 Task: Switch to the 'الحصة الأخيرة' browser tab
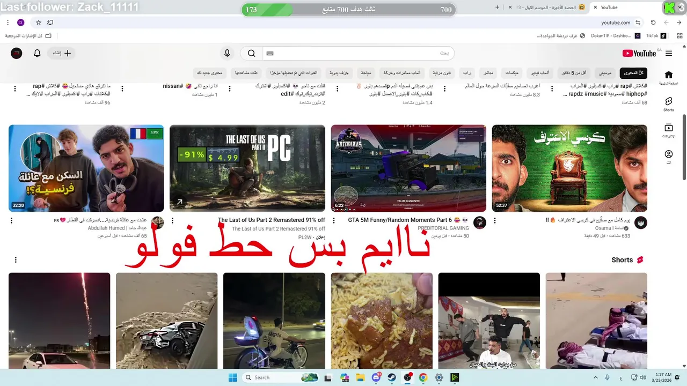(547, 8)
